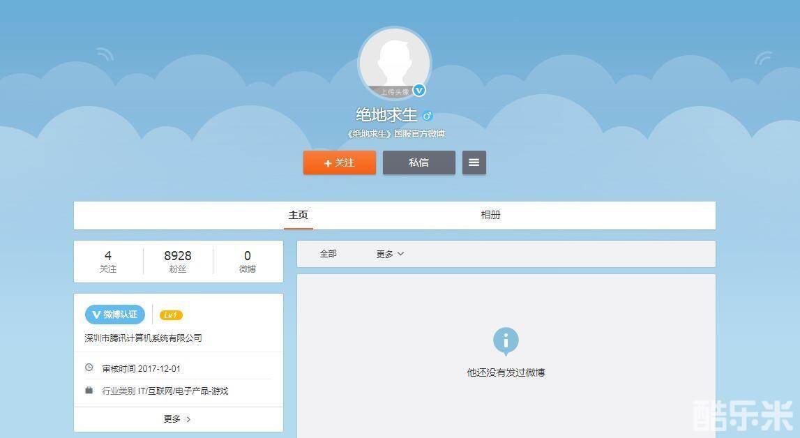Image resolution: width=800 pixels, height=438 pixels.
Task: Expand the 更多 filter dropdown
Action: (389, 254)
